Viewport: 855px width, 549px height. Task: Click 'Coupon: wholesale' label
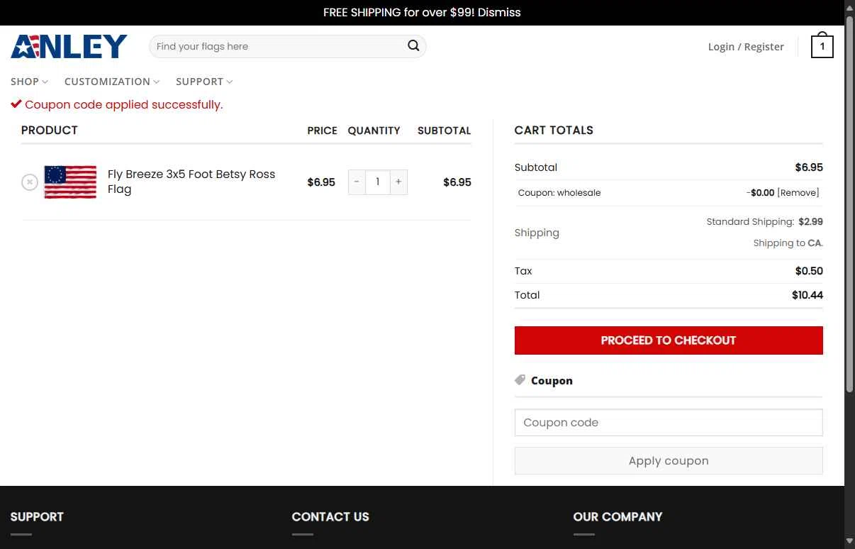click(559, 193)
